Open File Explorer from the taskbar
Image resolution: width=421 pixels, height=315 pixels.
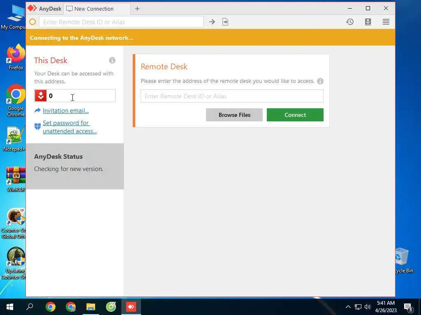(x=91, y=307)
